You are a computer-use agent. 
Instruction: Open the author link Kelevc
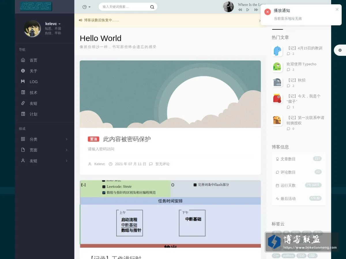pyautogui.click(x=99, y=164)
